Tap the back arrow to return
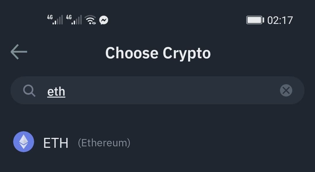 (19, 52)
